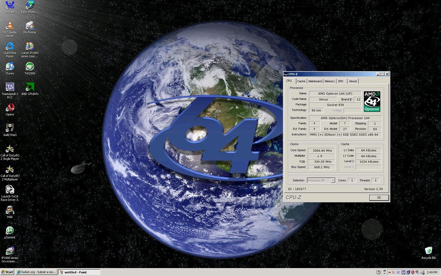The width and height of the screenshot is (441, 276).
Task: Click Version 1.39 text in CPU-Z
Action: coord(373,189)
